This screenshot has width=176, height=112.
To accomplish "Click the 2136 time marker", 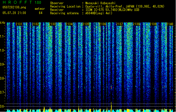I will (103, 24).
